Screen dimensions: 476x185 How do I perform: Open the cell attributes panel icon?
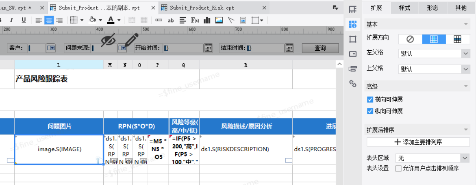(353, 25)
